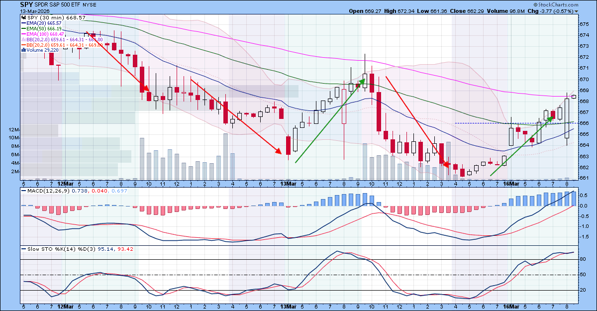Click the magenta EMA(100) line marker
The height and width of the screenshot is (311, 597).
(23, 34)
